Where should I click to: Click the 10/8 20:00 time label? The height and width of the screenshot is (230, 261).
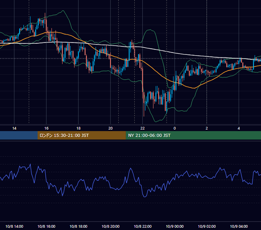(x=111, y=226)
